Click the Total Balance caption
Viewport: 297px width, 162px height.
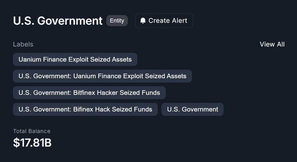tap(31, 131)
